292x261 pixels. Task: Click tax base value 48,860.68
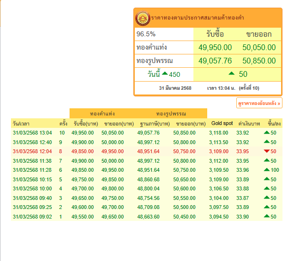click(x=148, y=179)
